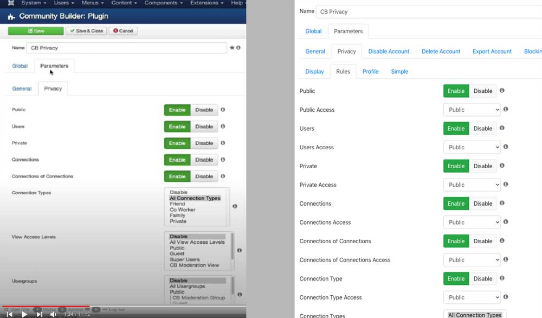
Task: Click the info icon for Private in the Rules tab
Action: point(502,166)
